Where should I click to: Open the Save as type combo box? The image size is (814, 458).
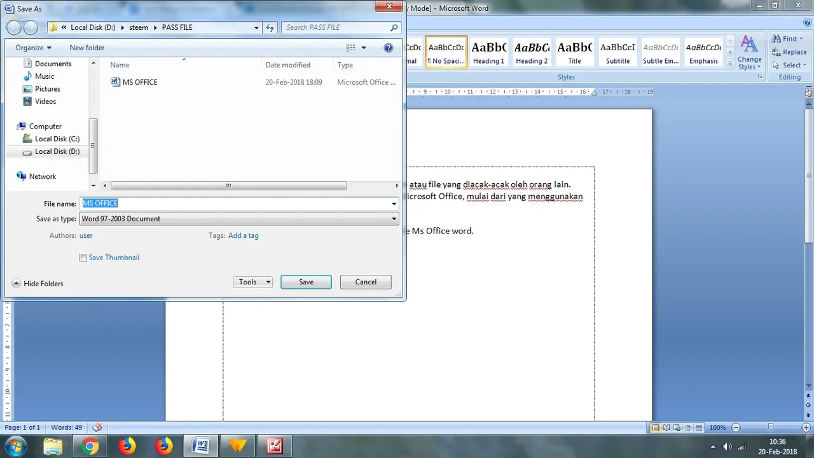click(239, 219)
